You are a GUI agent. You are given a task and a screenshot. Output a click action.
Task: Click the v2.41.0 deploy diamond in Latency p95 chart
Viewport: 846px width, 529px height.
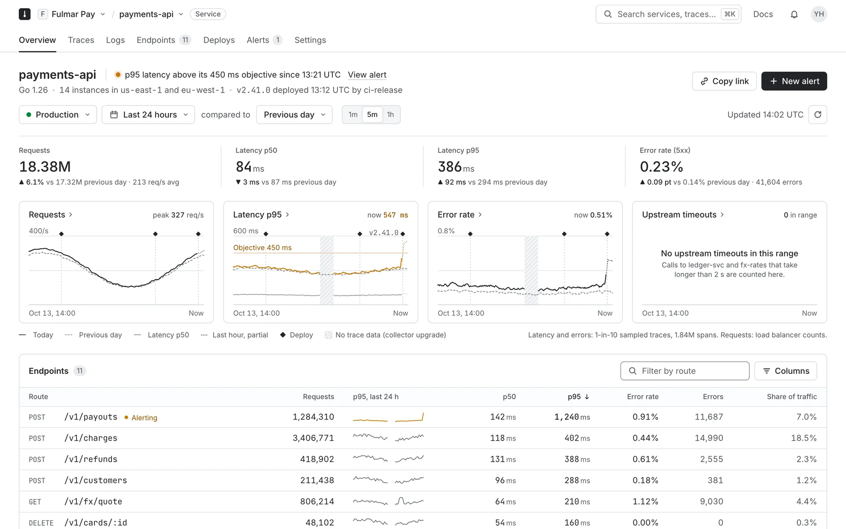tap(403, 234)
